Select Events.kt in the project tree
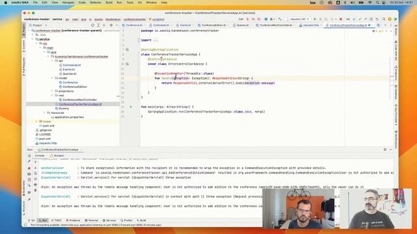This screenshot has width=417, height=234. [x=68, y=70]
